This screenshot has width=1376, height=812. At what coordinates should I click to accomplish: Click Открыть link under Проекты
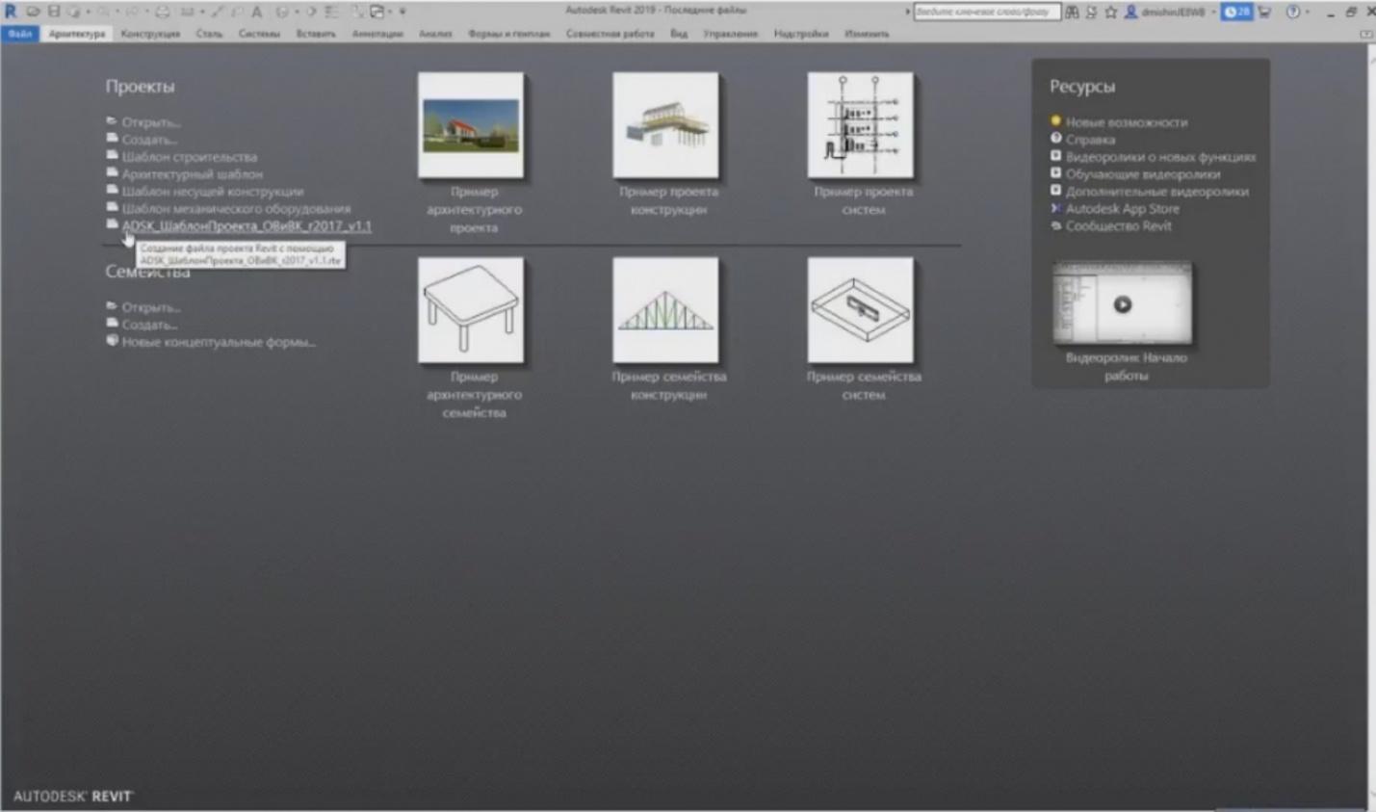point(150,122)
